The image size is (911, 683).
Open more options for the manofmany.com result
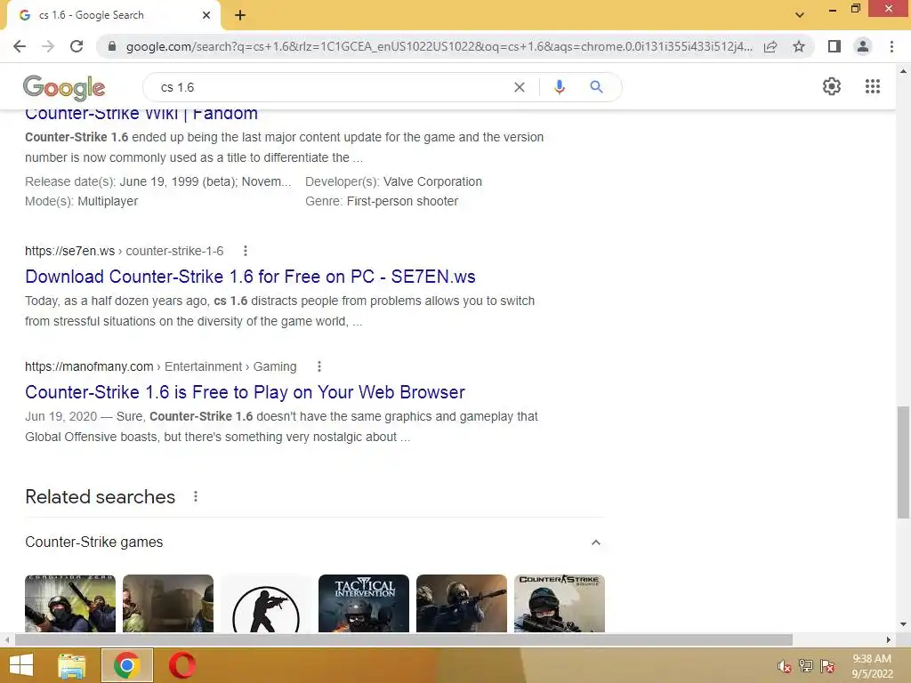point(319,366)
